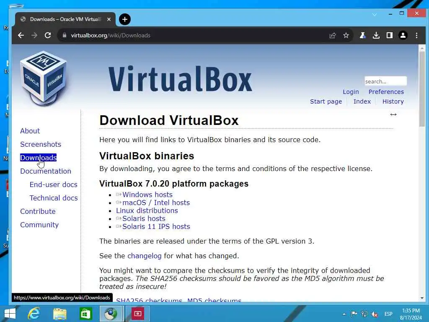Open About in the sidebar
Viewport: 429px width, 322px height.
point(30,131)
